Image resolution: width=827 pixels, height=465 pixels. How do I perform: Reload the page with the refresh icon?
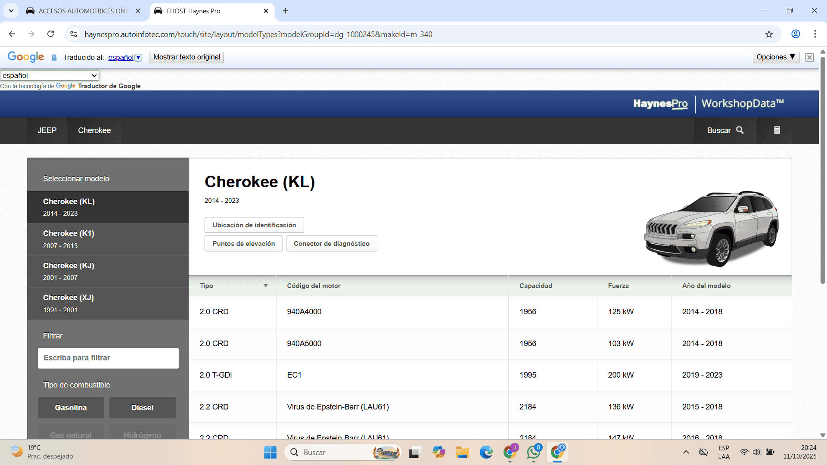(x=51, y=34)
